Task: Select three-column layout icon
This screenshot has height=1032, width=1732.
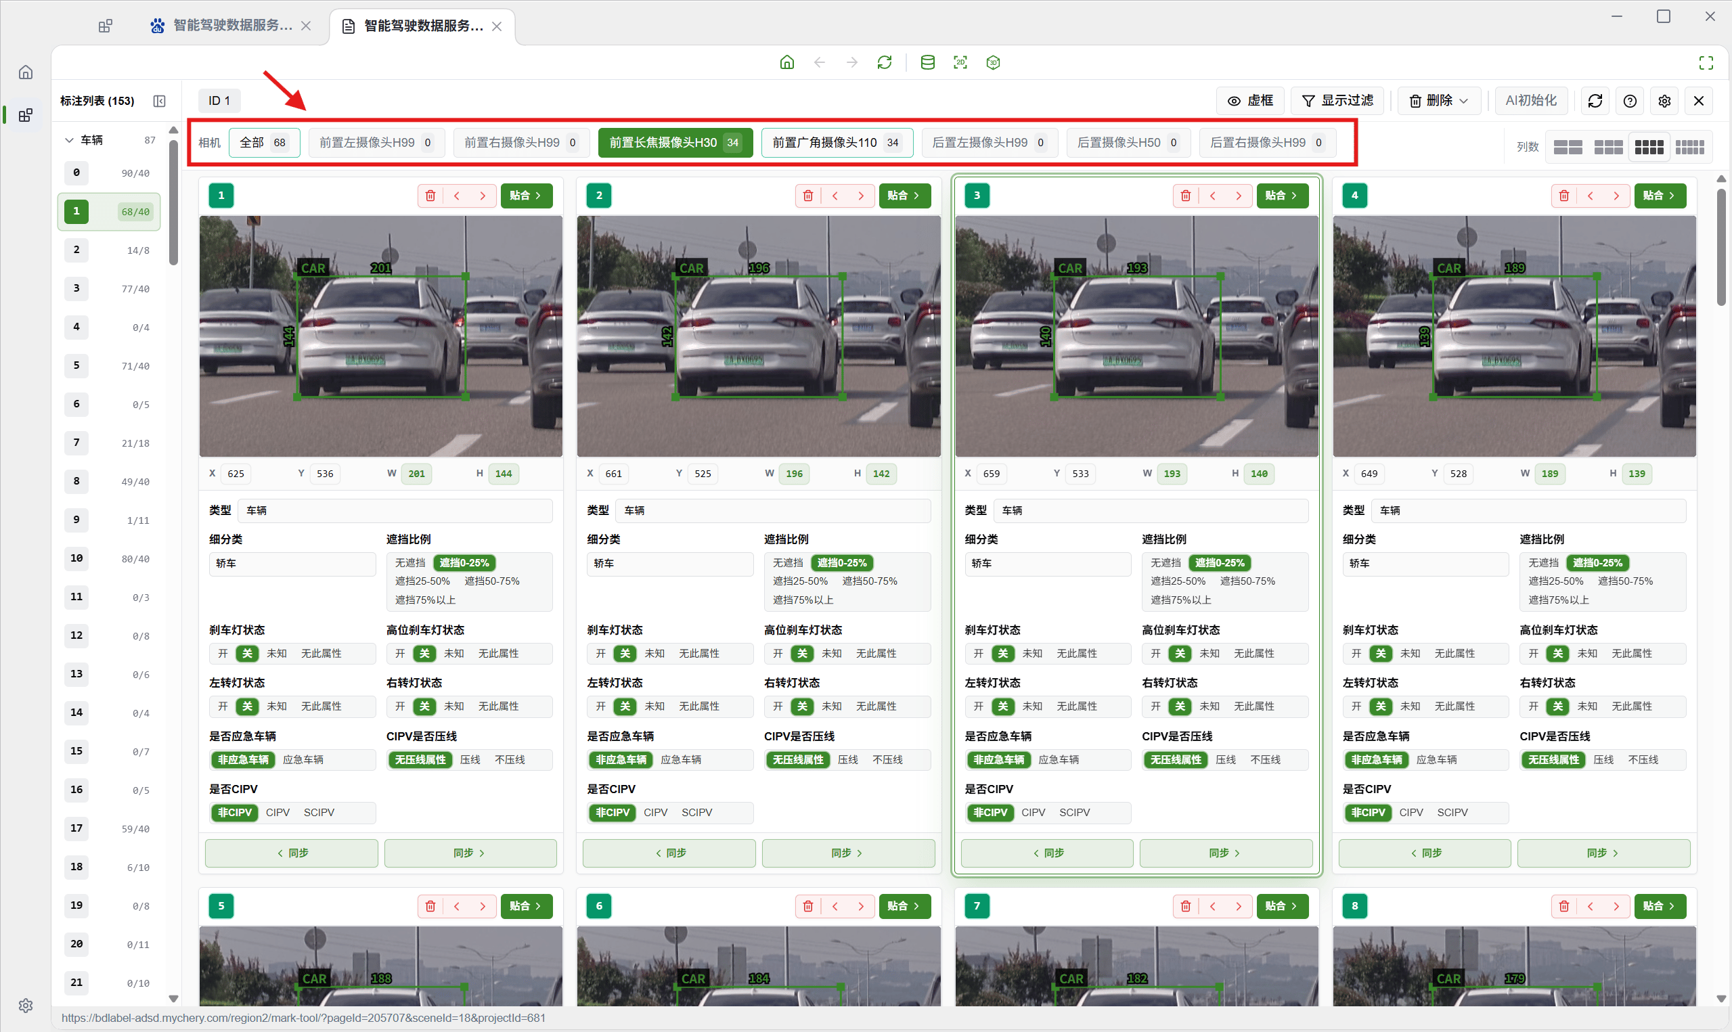Action: [1608, 147]
